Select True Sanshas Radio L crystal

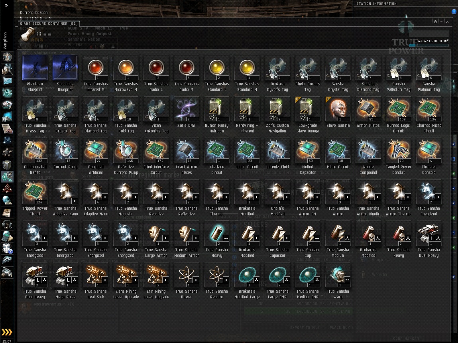[x=156, y=74]
